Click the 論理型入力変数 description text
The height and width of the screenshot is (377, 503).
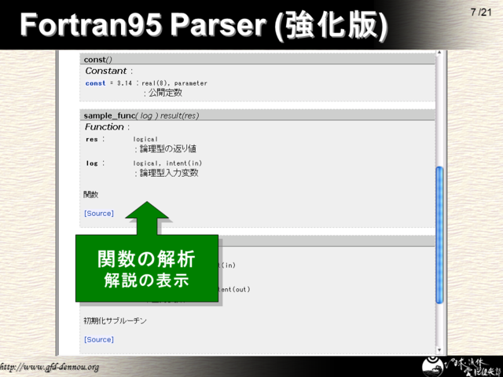169,173
